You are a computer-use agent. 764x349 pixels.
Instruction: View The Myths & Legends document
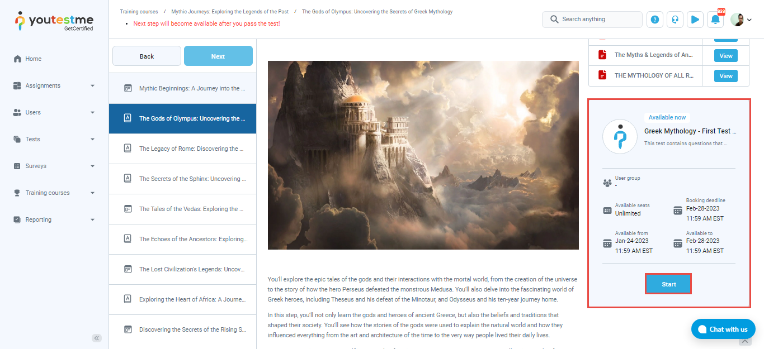pos(726,55)
